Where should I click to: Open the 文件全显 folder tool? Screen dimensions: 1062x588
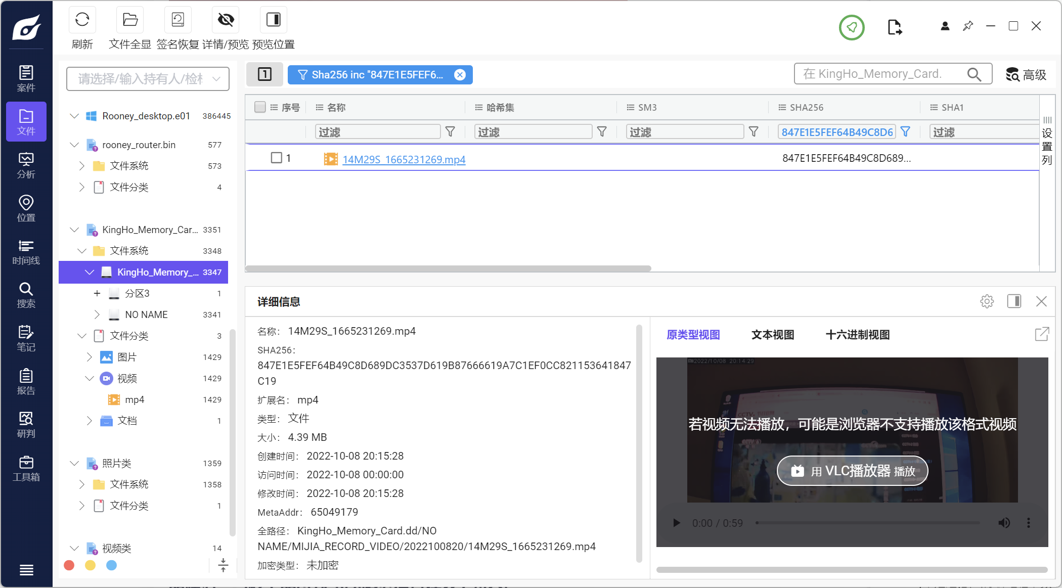(130, 20)
